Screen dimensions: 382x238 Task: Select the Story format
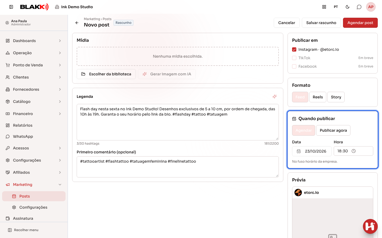pos(336,97)
